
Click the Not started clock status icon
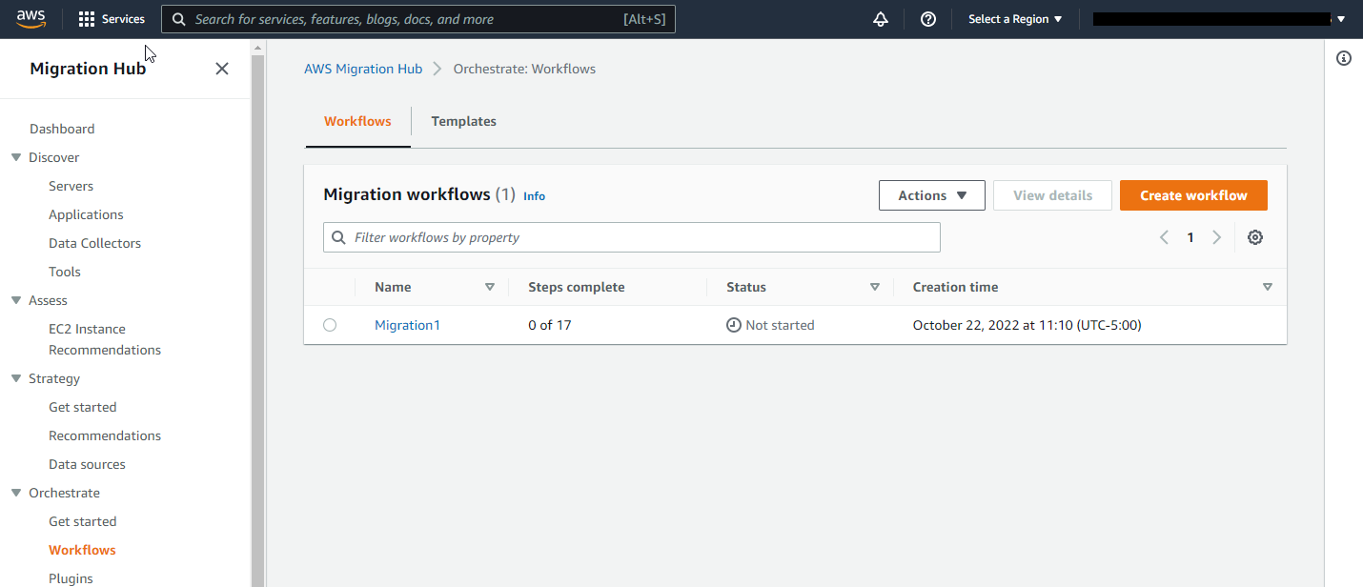click(733, 325)
